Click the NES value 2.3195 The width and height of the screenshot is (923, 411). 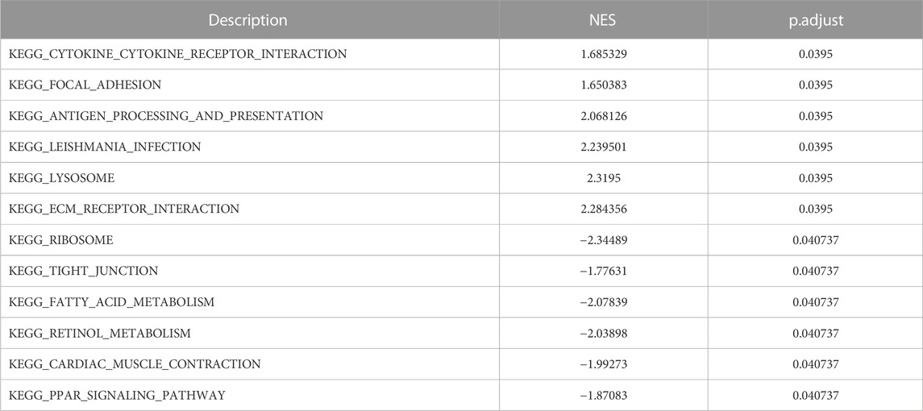click(603, 178)
